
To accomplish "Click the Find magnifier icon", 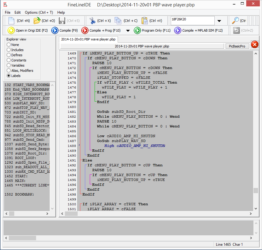I will (235, 21).
